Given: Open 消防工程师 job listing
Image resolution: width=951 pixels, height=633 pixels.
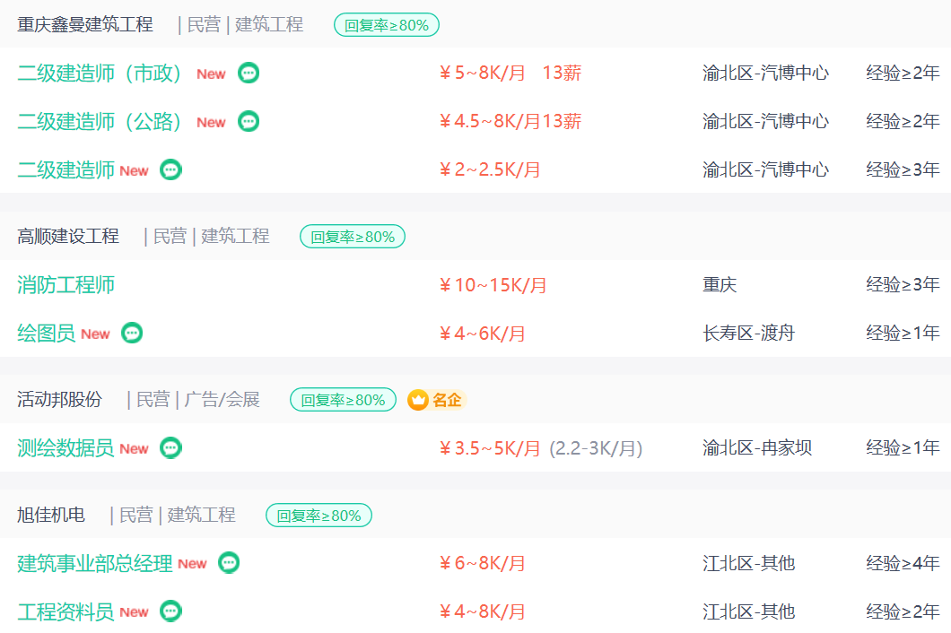Looking at the screenshot, I should (x=65, y=285).
